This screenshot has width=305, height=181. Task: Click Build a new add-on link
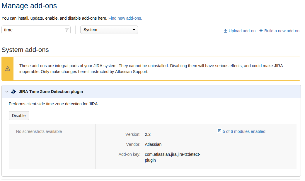282,31
